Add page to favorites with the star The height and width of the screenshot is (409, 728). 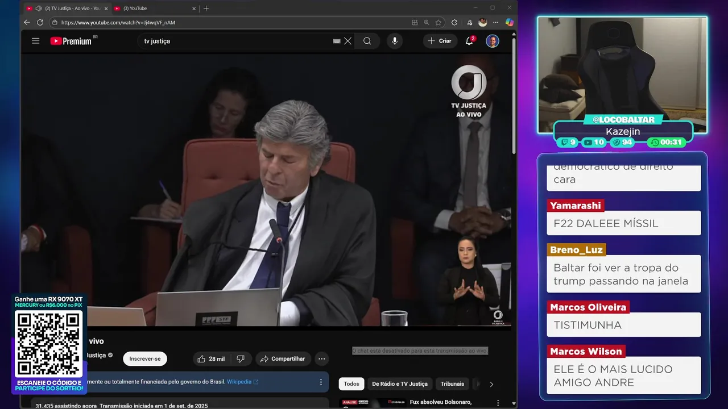tap(439, 23)
